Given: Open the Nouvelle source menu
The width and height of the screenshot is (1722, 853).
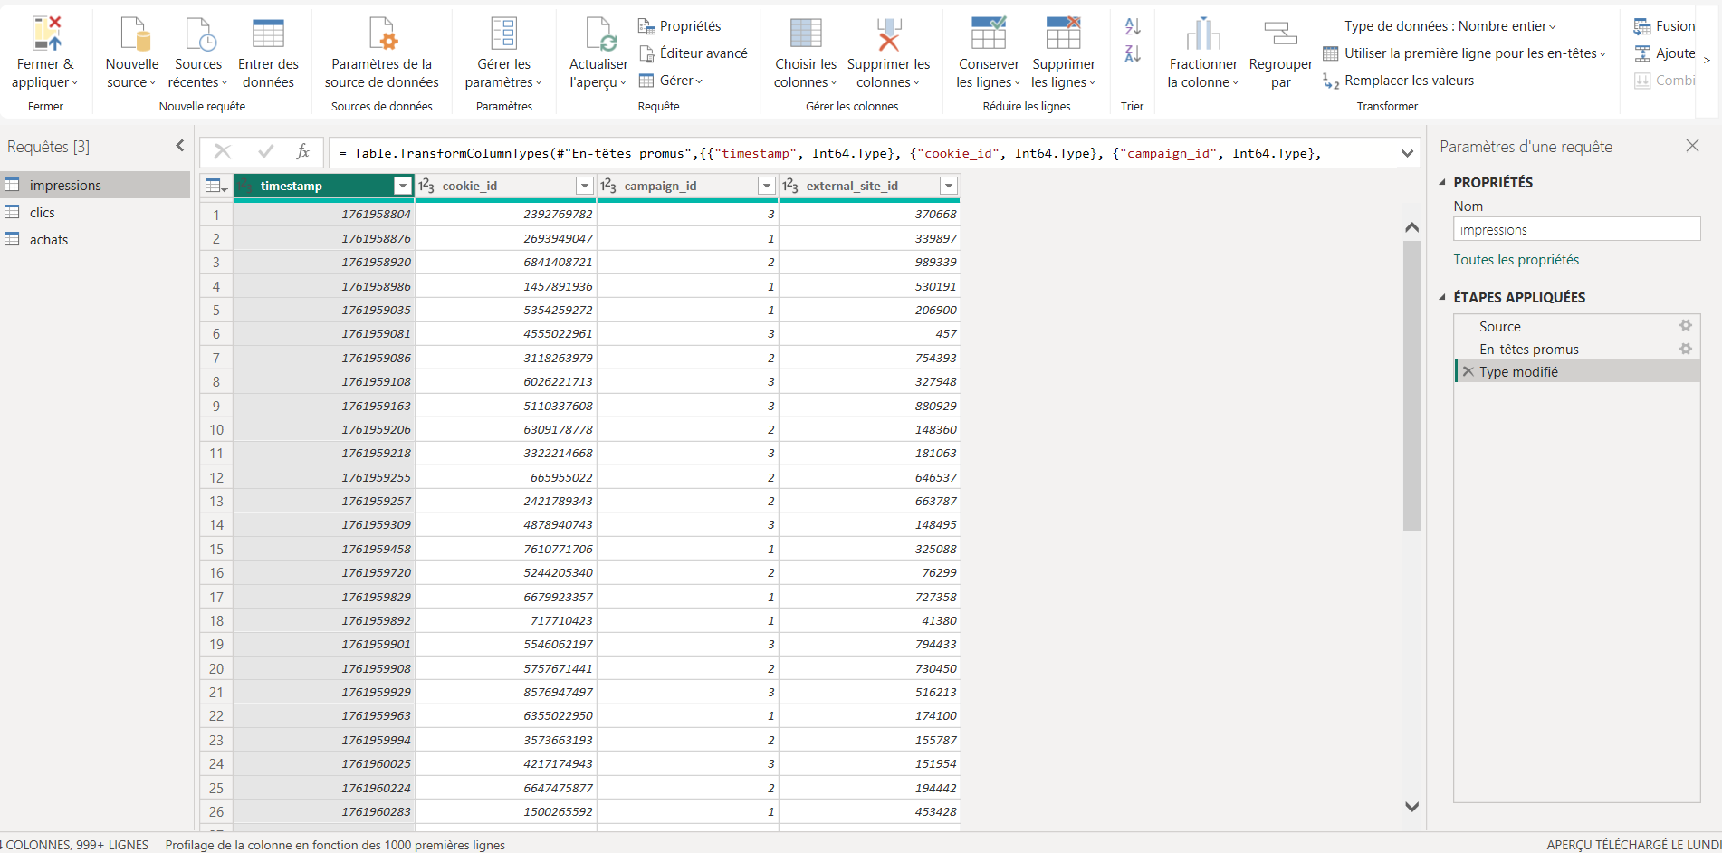Looking at the screenshot, I should pos(131,72).
